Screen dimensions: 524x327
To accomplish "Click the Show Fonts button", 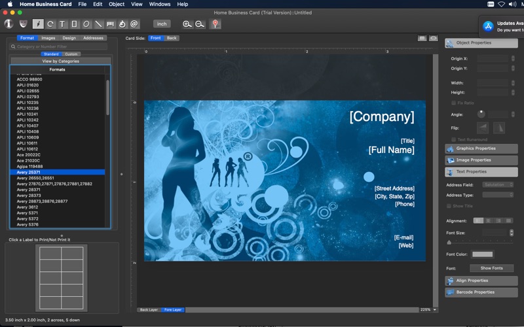I will (492, 268).
